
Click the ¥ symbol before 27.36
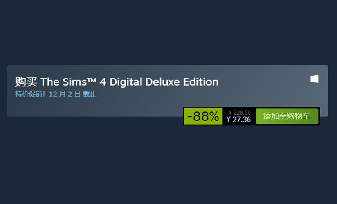pos(229,120)
